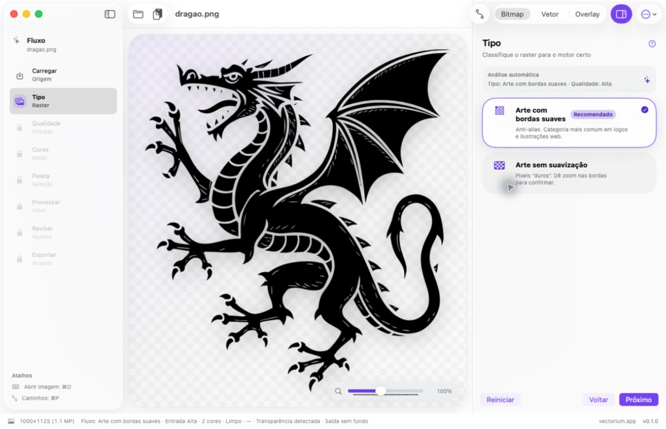This screenshot has width=666, height=429.
Task: Click the Classifique o raster subtitle
Action: pos(536,55)
